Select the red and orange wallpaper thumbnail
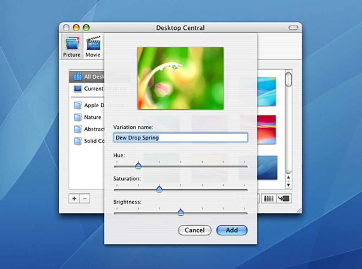Viewport: 362px width, 269px height. (x=267, y=130)
